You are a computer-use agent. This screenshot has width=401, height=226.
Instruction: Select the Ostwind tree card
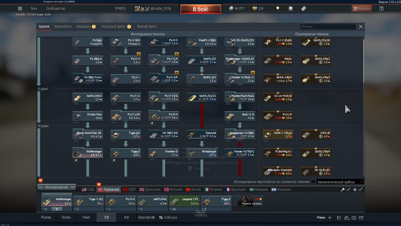[x=202, y=134]
